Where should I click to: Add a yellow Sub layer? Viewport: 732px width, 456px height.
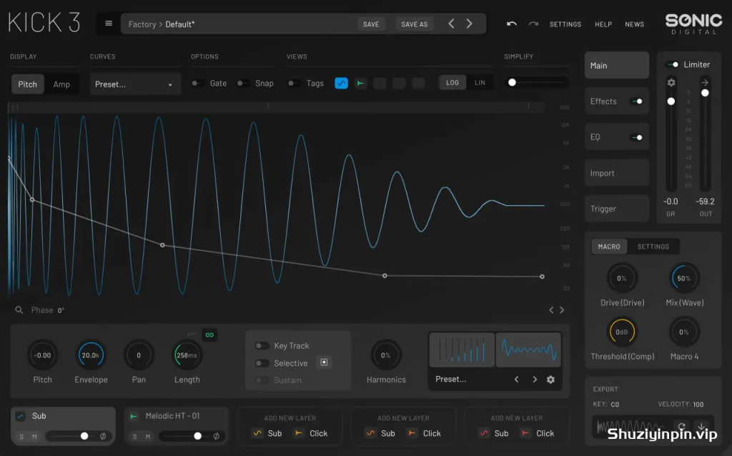coord(267,433)
